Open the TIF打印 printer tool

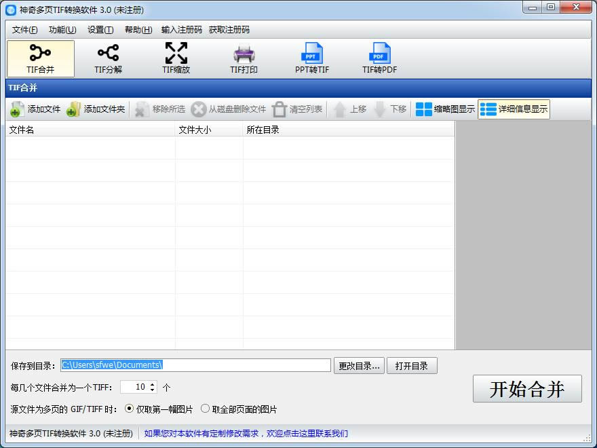coord(244,58)
